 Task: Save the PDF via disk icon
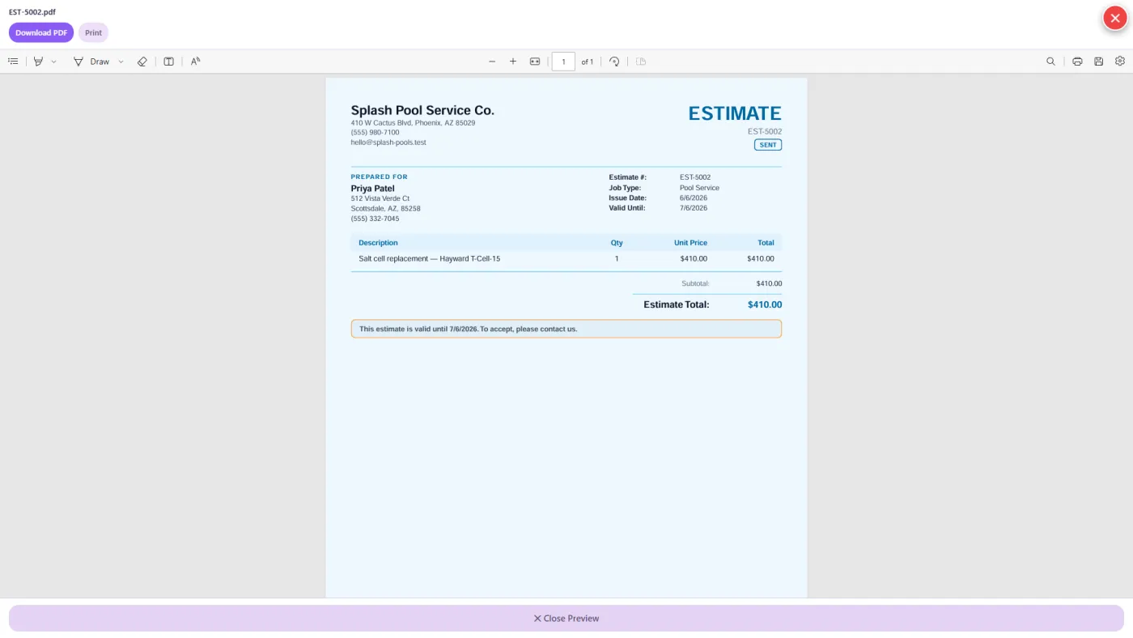click(1098, 62)
